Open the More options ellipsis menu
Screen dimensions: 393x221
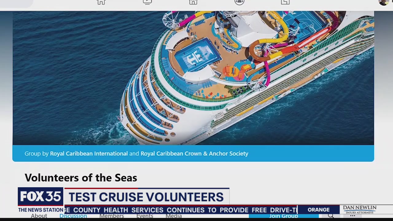[352, 216]
